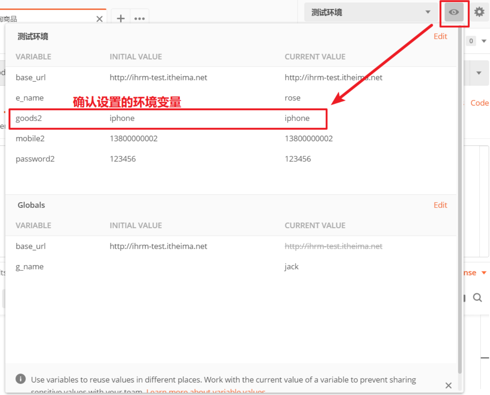Dismiss the variables info banner
This screenshot has width=490, height=395.
point(449,385)
